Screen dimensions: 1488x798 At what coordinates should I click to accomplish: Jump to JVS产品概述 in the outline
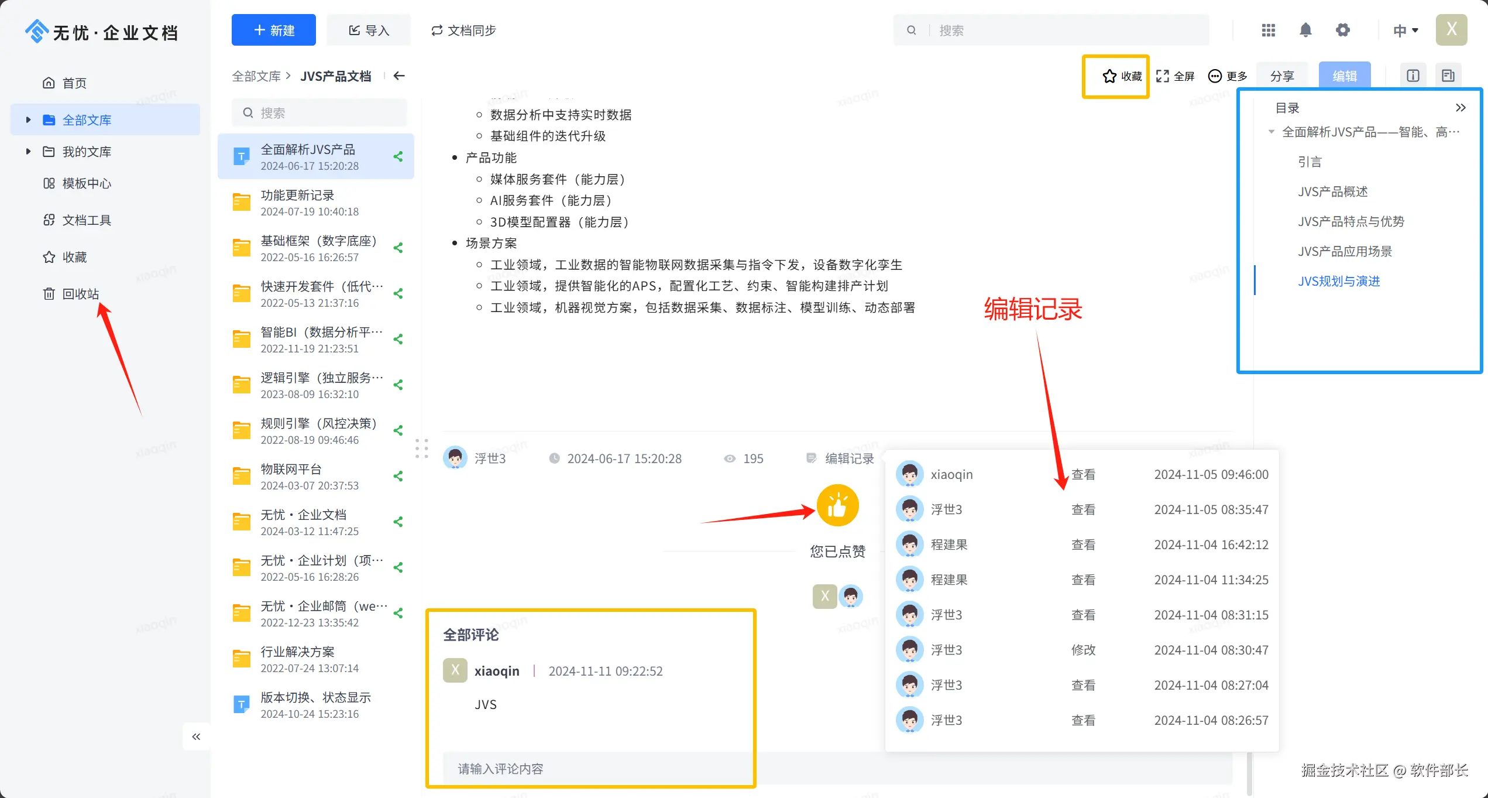pos(1332,192)
